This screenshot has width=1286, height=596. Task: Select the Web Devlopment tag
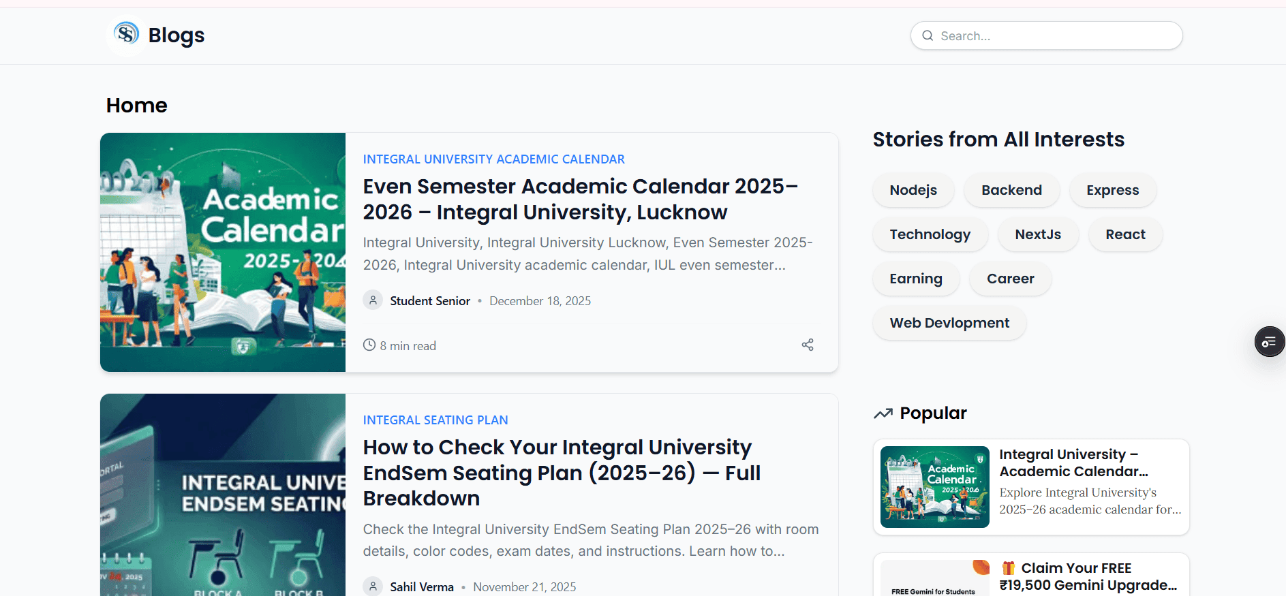(x=949, y=323)
